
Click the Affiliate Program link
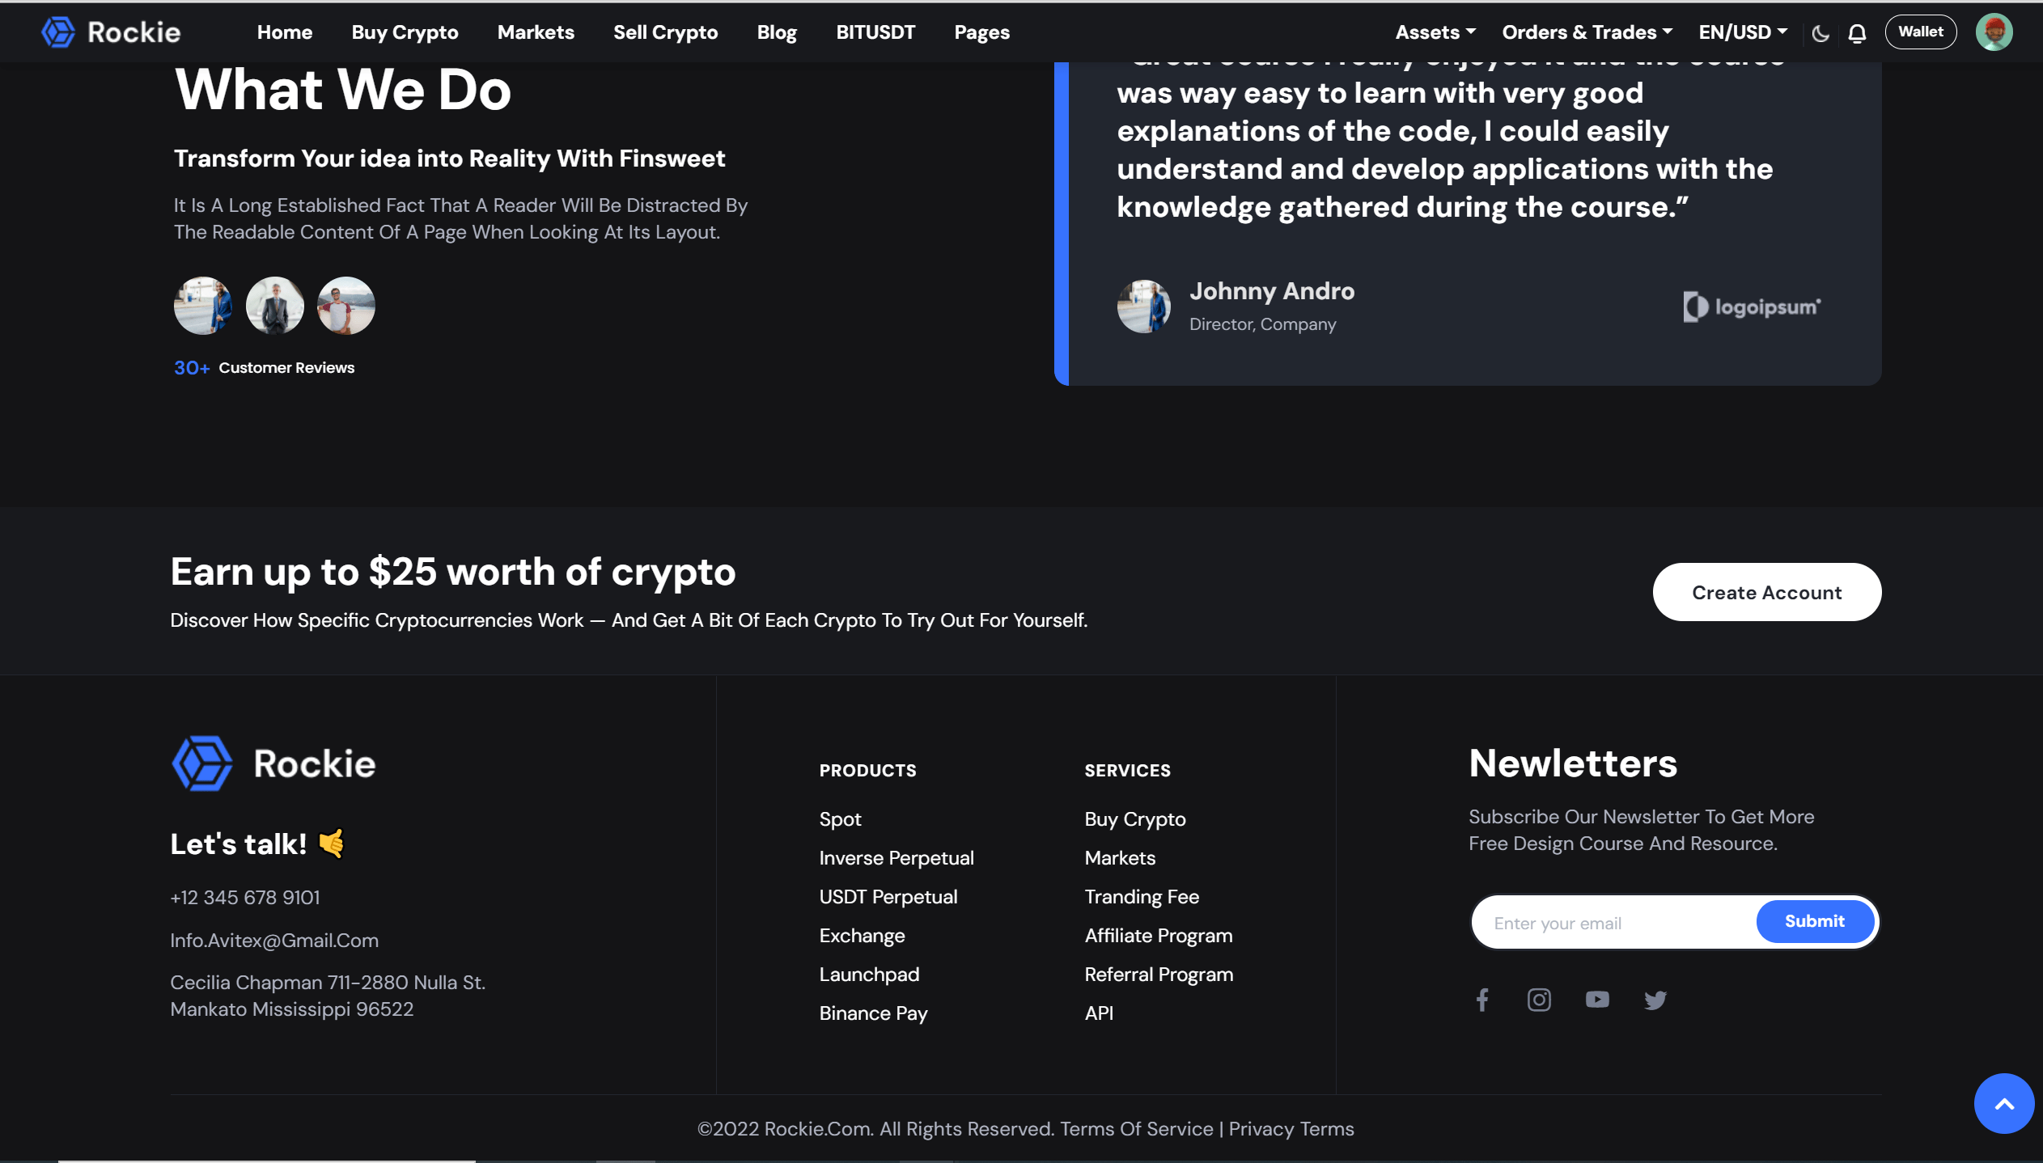click(x=1158, y=934)
